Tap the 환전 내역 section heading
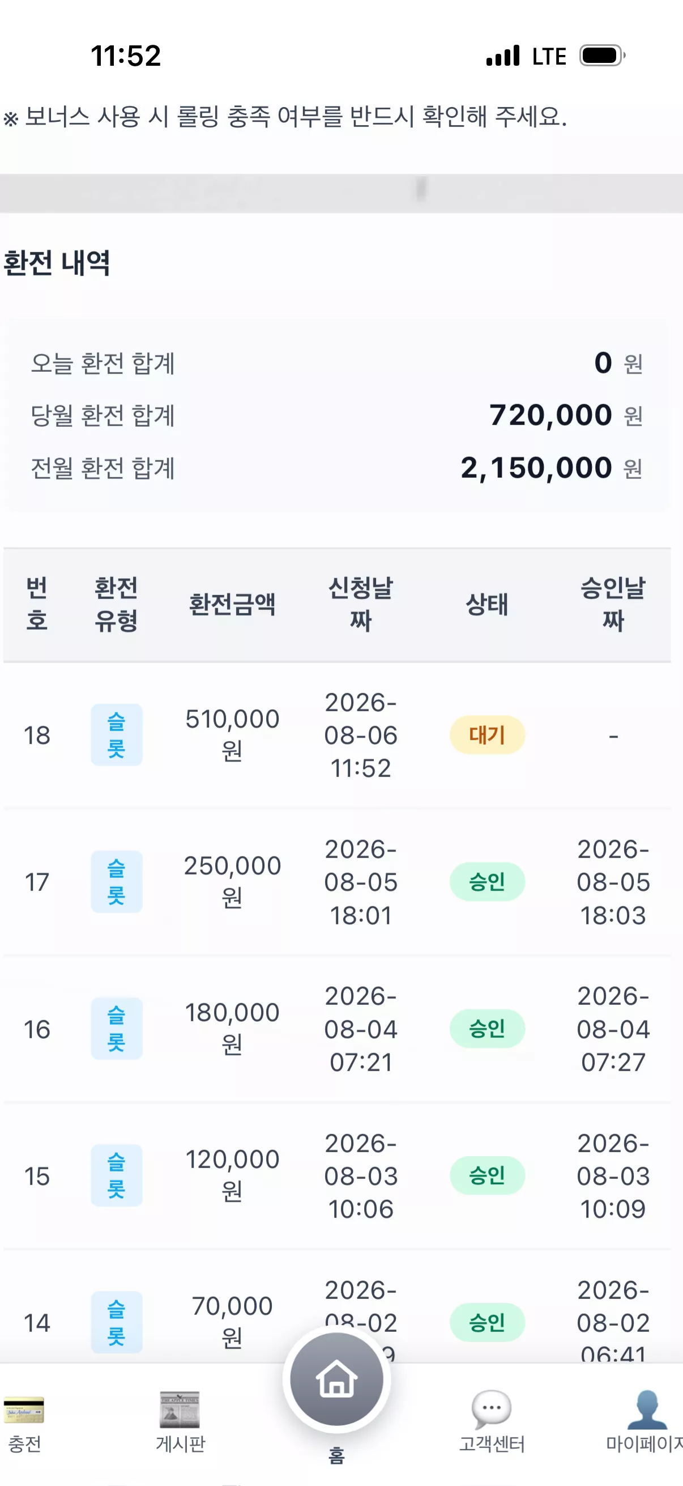This screenshot has height=1486, width=683. click(x=57, y=263)
